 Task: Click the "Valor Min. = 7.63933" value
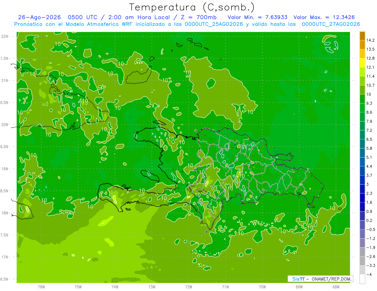point(257,17)
